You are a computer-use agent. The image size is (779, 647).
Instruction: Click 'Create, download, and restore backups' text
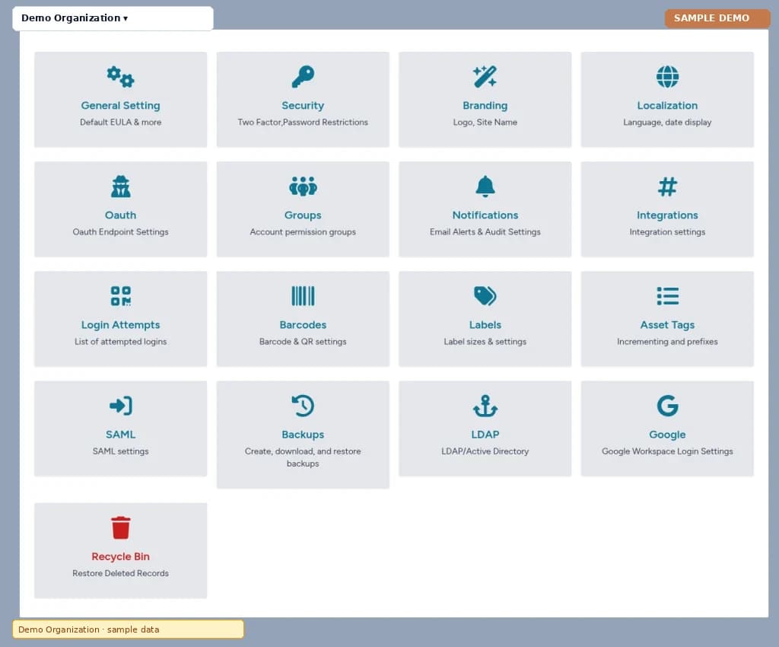(x=303, y=457)
